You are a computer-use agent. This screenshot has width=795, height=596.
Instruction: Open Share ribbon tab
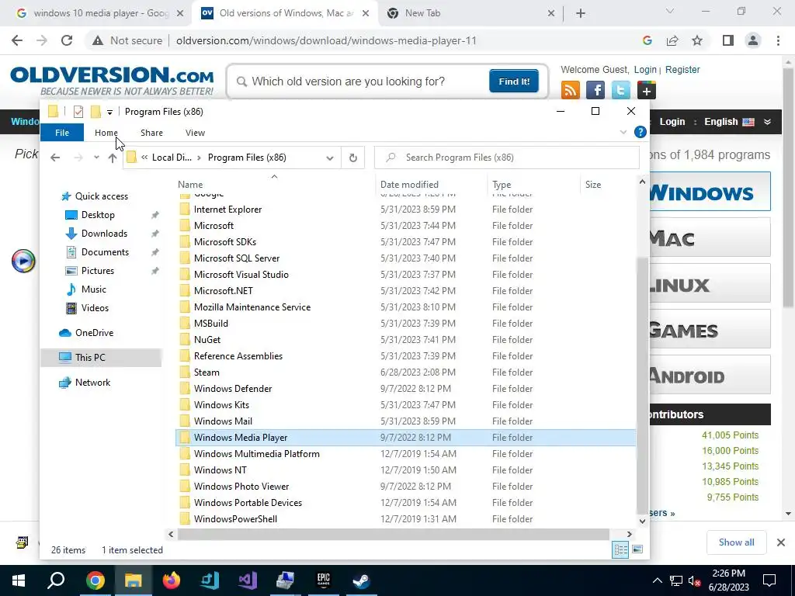click(x=151, y=133)
